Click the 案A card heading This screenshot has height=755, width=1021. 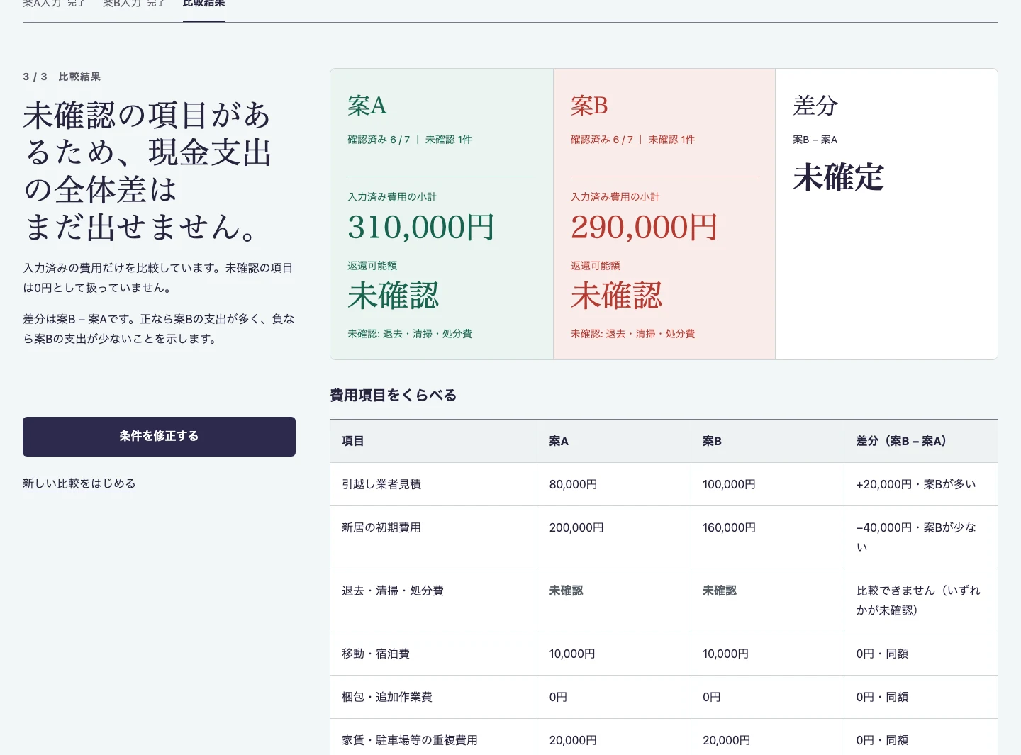[367, 106]
